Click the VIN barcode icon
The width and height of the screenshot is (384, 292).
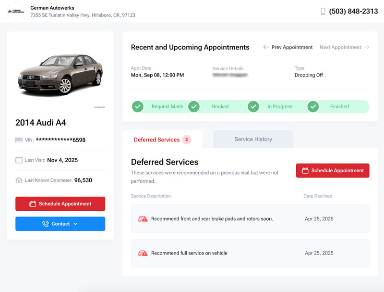coord(19,140)
